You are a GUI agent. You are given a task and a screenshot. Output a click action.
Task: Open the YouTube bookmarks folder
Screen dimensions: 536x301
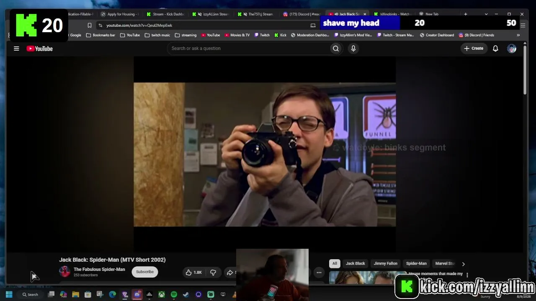130,35
